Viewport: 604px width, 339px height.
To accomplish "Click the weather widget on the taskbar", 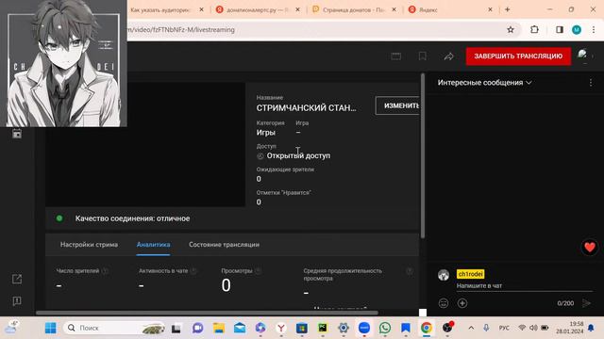I will tap(11, 327).
